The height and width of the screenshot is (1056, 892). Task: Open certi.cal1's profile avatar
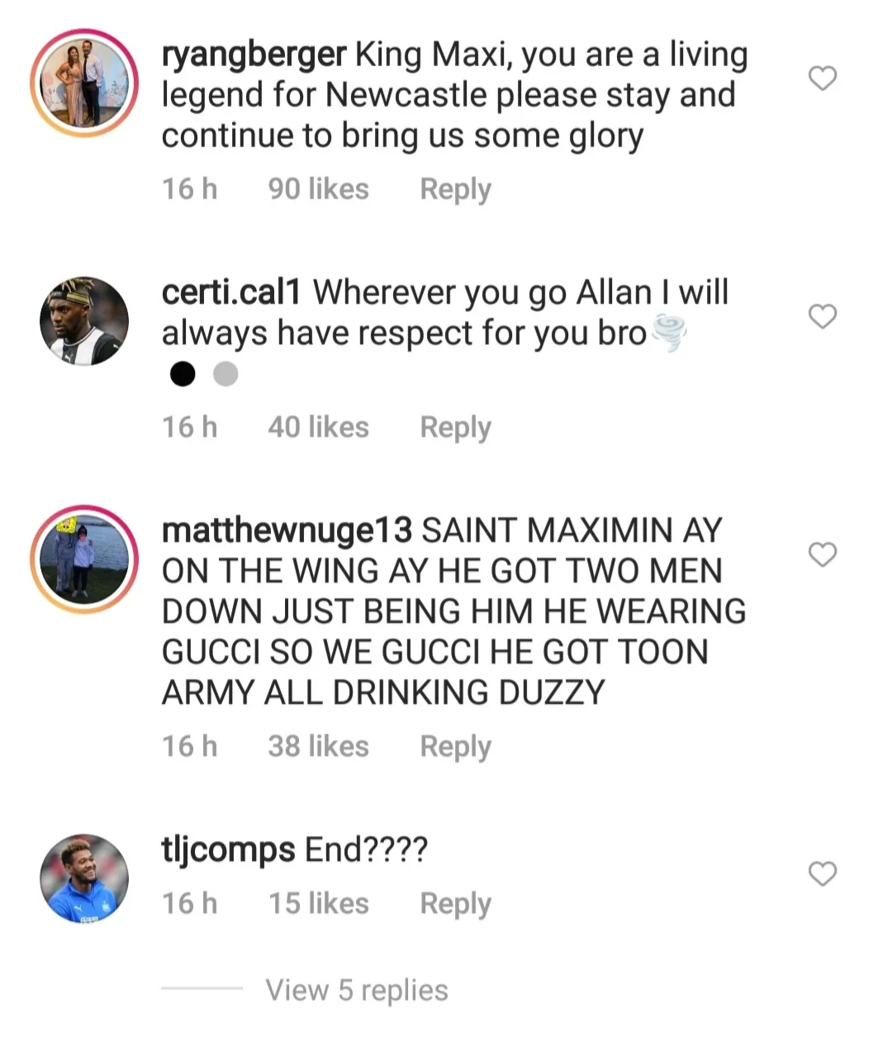[x=84, y=321]
